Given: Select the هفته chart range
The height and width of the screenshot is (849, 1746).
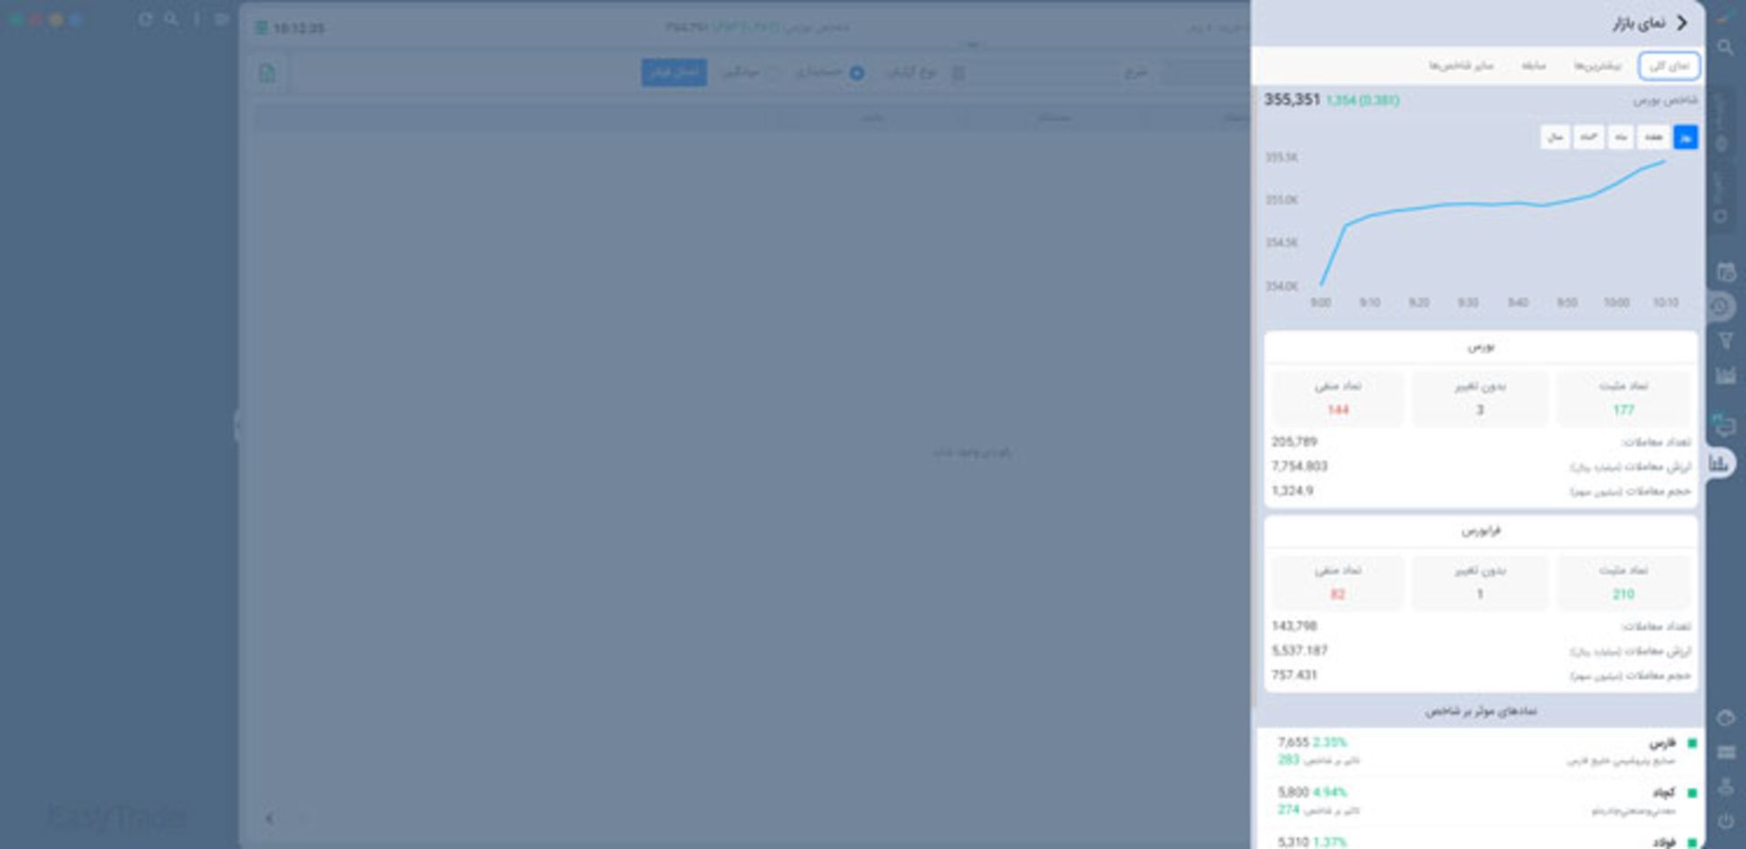Looking at the screenshot, I should pyautogui.click(x=1653, y=137).
